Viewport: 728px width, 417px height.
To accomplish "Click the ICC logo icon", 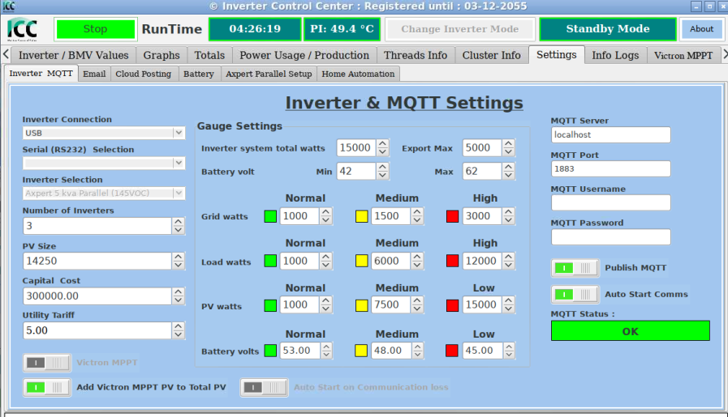I will (x=23, y=29).
